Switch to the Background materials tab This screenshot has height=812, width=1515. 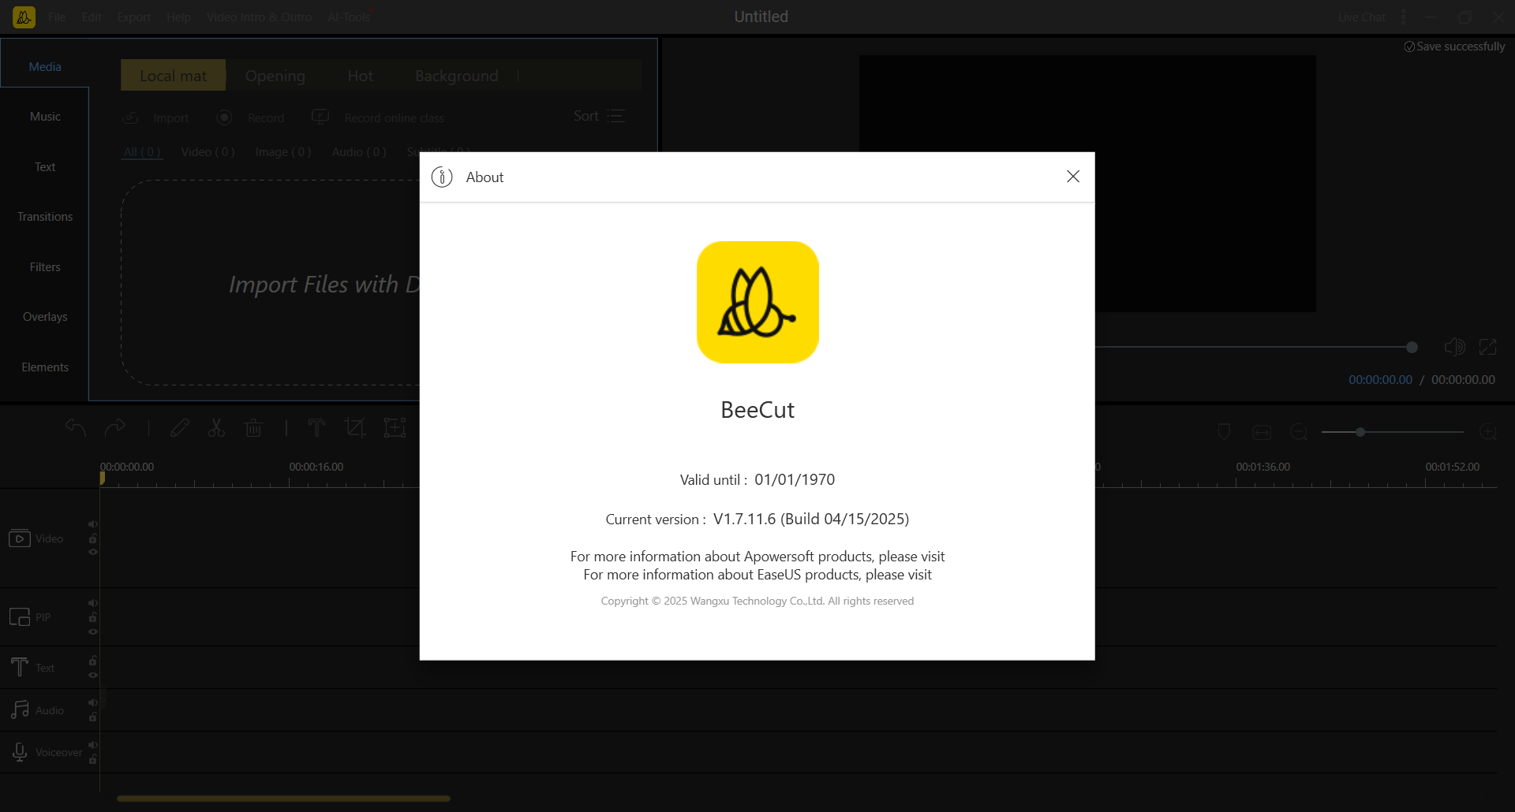[456, 76]
